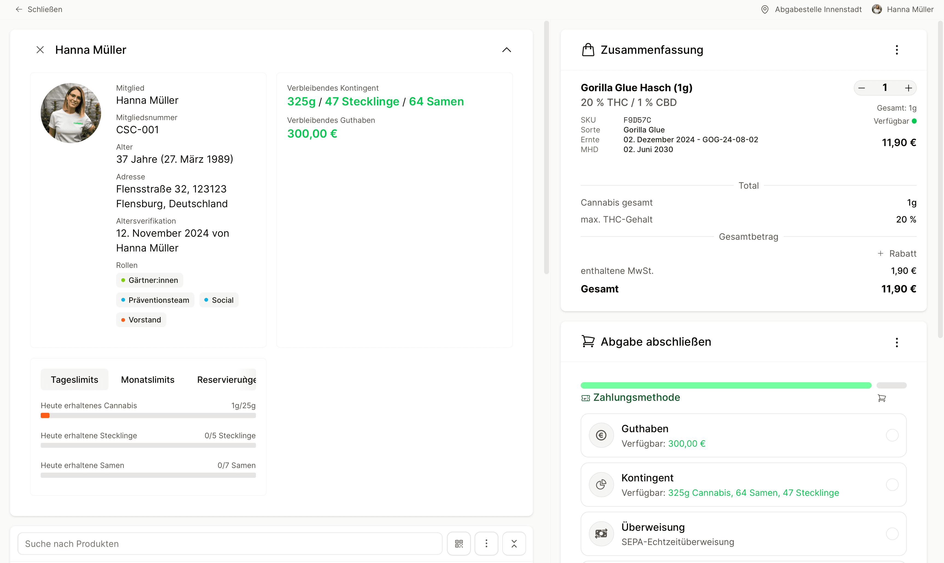Viewport: 944px width, 563px height.
Task: Click the 325g quota value
Action: pos(301,101)
